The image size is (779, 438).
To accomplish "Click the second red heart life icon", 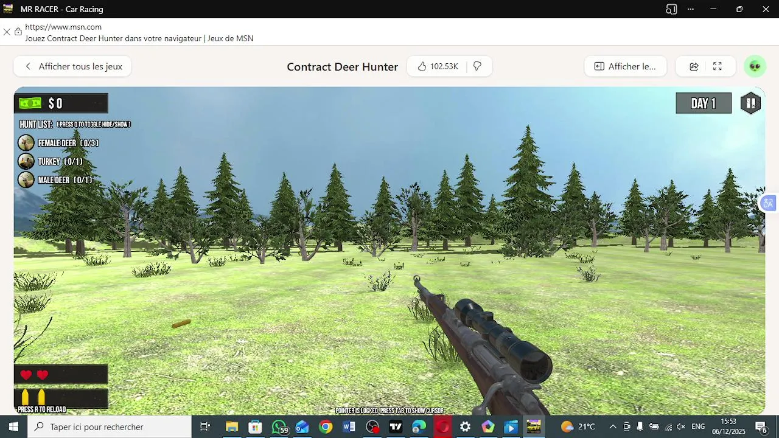I will [x=42, y=375].
